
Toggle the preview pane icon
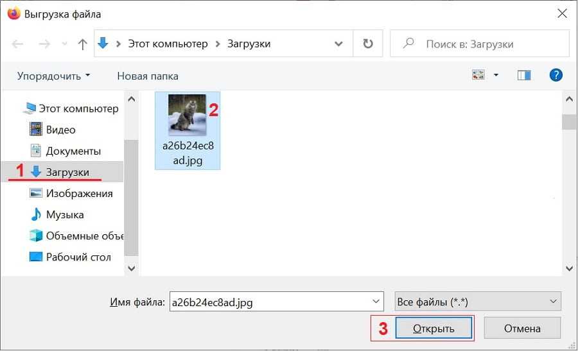(x=524, y=76)
